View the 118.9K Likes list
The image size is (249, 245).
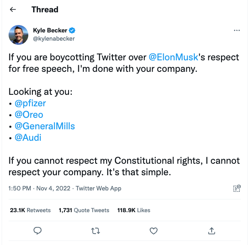134,210
